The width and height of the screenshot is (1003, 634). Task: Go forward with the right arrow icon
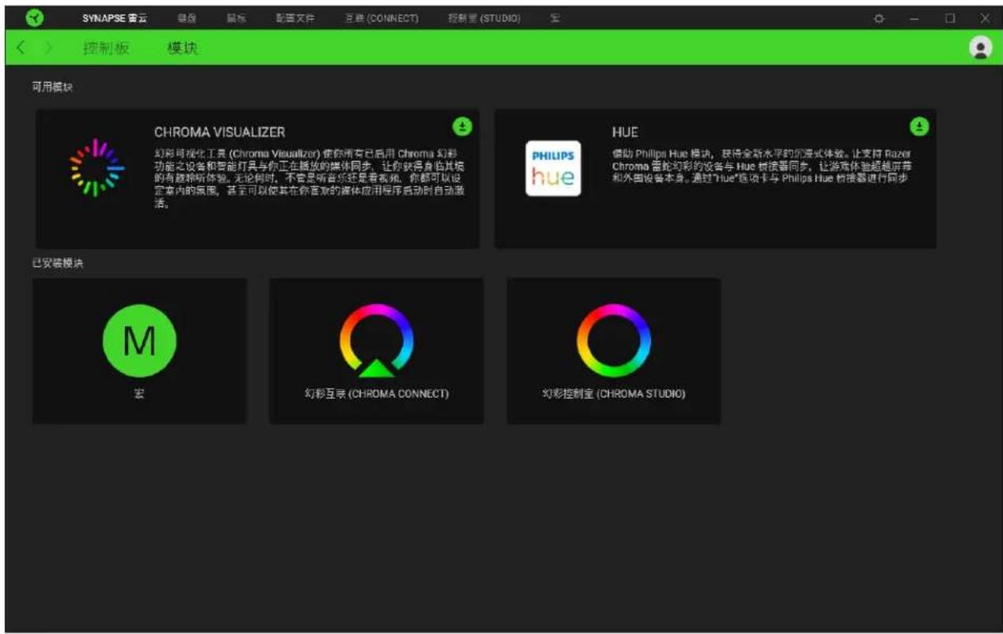coord(48,48)
